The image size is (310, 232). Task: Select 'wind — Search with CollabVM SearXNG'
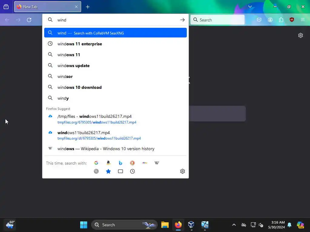(115, 33)
